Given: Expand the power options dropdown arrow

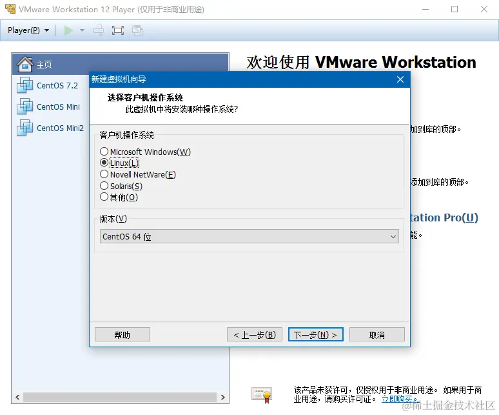Looking at the screenshot, I should (82, 30).
